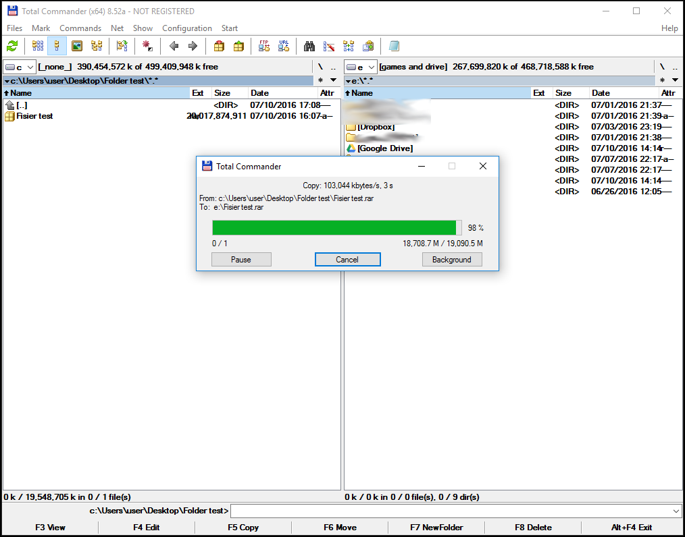Open the FTP connect icon
685x537 pixels.
(264, 46)
